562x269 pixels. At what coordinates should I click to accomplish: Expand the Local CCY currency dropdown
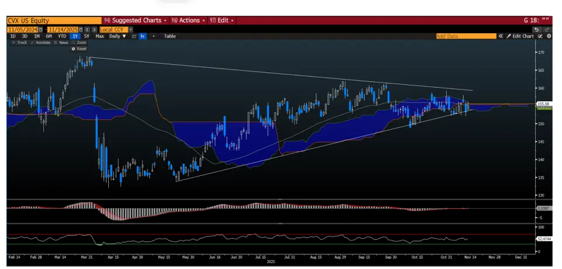[x=131, y=29]
